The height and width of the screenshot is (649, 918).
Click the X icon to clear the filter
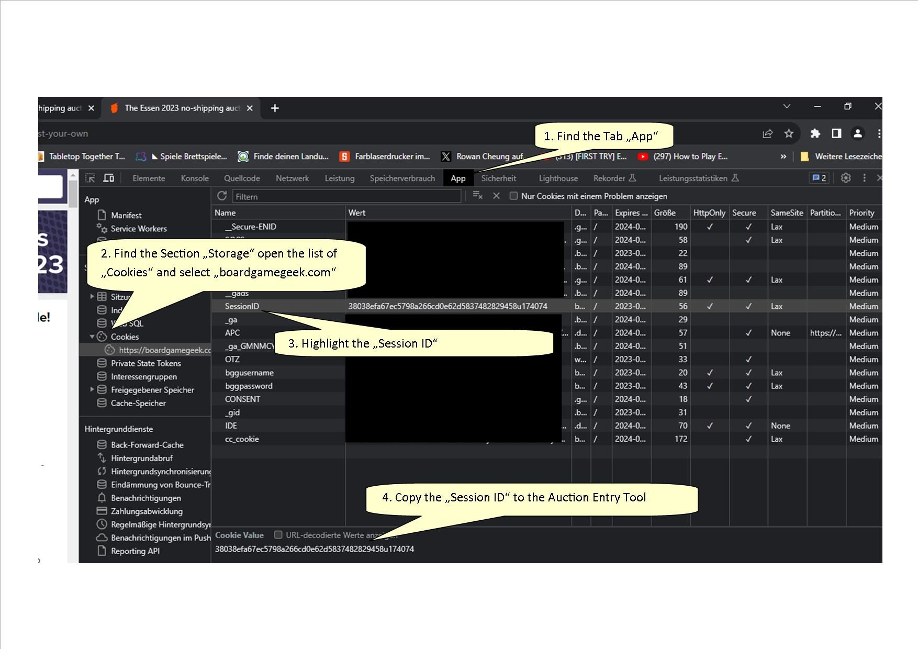coord(496,196)
